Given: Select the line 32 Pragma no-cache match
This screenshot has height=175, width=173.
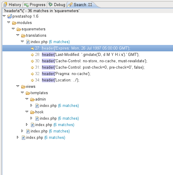Looking at the screenshot, I should tap(61, 74).
